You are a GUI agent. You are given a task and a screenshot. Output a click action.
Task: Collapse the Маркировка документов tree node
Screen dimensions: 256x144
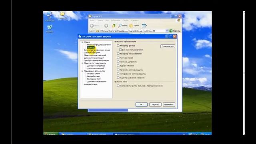(x=82, y=71)
